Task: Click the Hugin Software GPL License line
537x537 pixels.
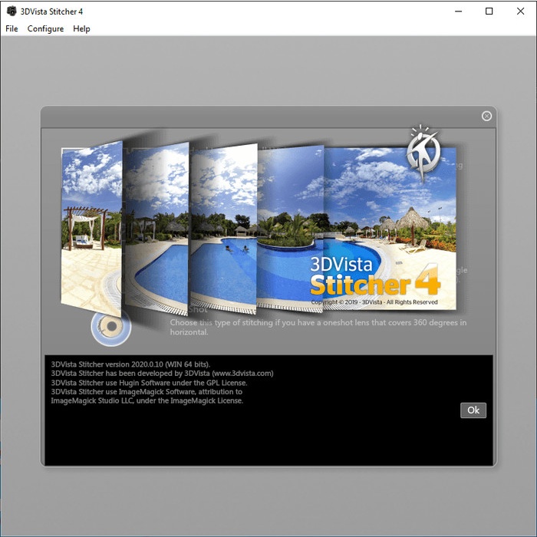Action: (149, 383)
